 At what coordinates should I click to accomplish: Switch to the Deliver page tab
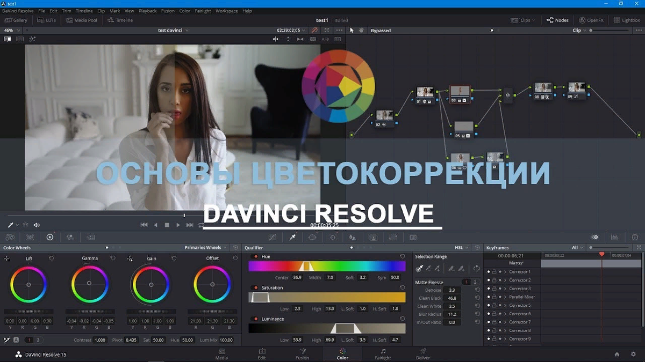(x=423, y=354)
